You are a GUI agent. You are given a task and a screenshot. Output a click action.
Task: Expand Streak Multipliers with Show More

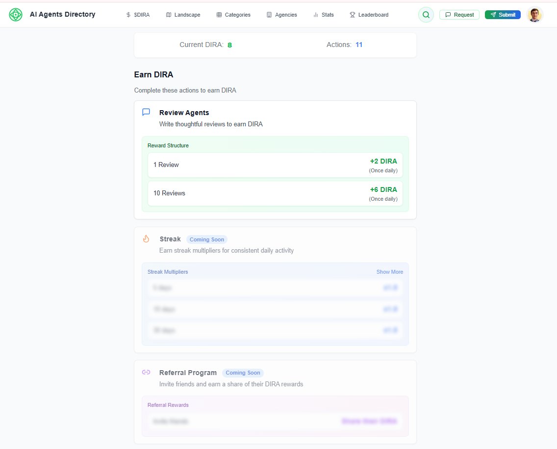coord(389,272)
